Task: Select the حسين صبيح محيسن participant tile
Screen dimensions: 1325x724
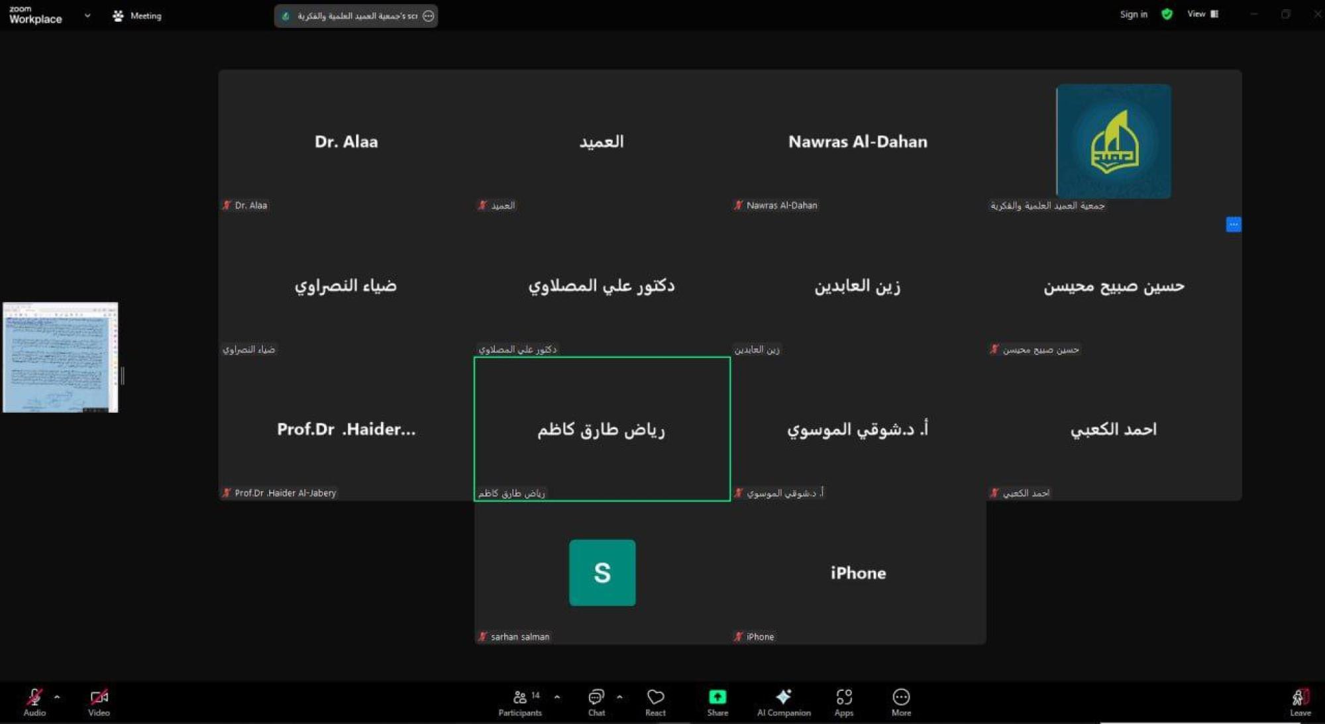Action: [x=1114, y=285]
